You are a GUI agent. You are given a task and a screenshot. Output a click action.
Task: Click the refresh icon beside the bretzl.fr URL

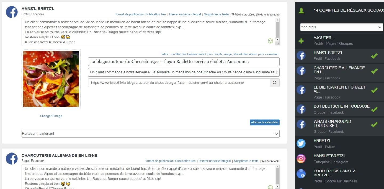click(x=274, y=83)
